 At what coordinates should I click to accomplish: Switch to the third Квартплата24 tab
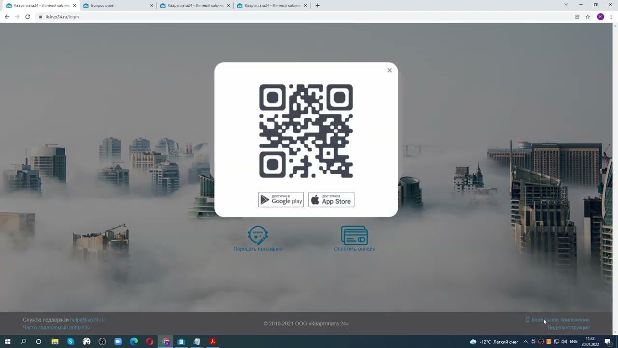(x=195, y=5)
